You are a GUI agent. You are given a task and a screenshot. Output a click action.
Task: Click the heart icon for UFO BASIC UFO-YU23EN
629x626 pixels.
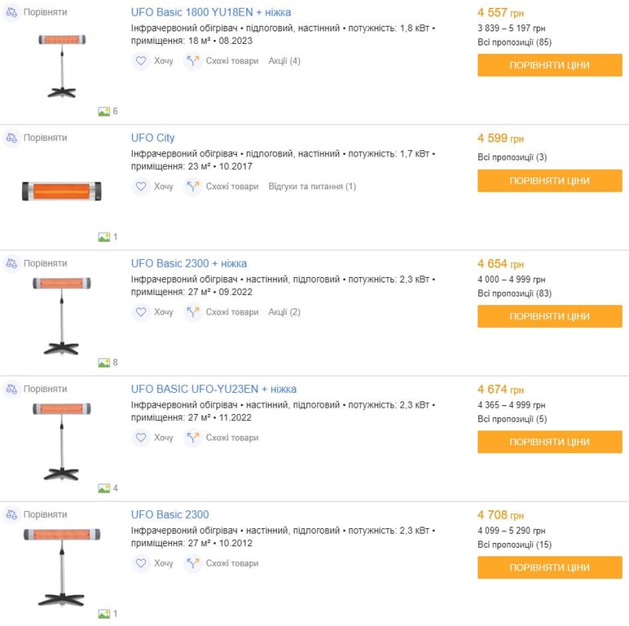pos(141,438)
